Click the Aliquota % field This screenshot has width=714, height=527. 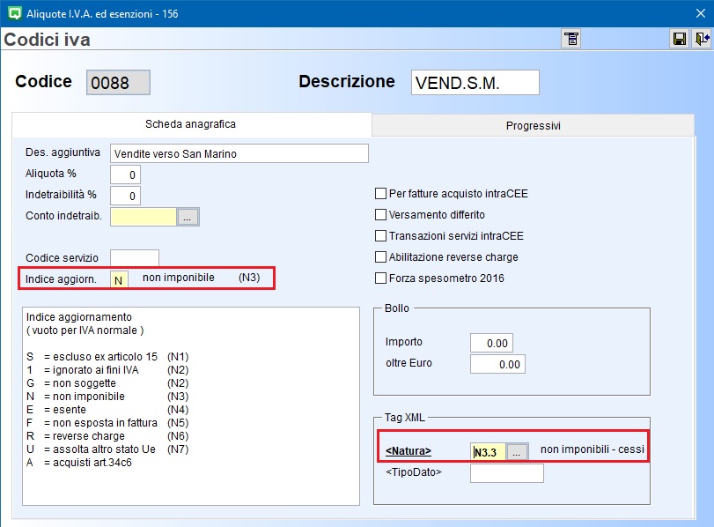(125, 174)
